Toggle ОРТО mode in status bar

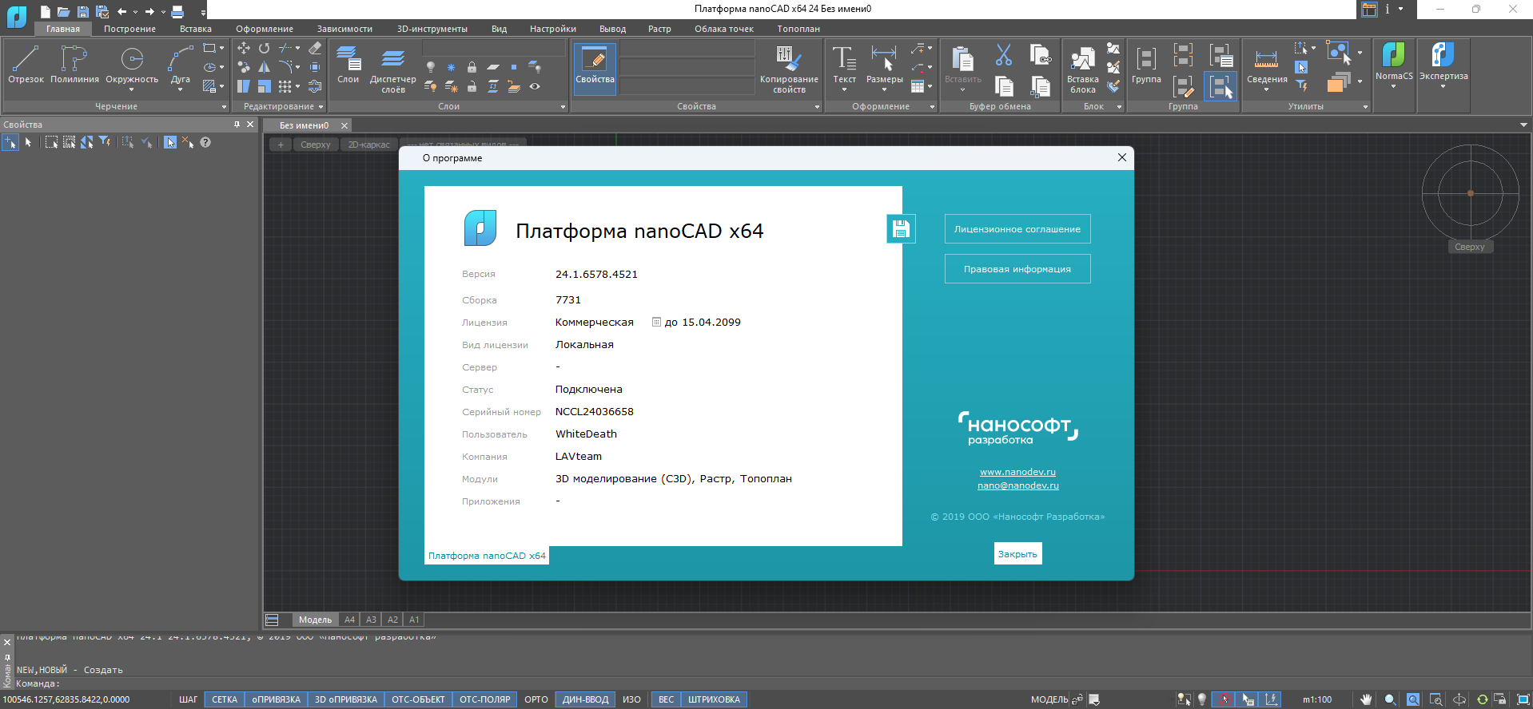pyautogui.click(x=536, y=699)
